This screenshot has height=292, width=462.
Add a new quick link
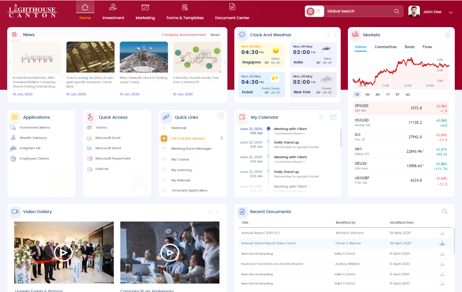(x=221, y=116)
